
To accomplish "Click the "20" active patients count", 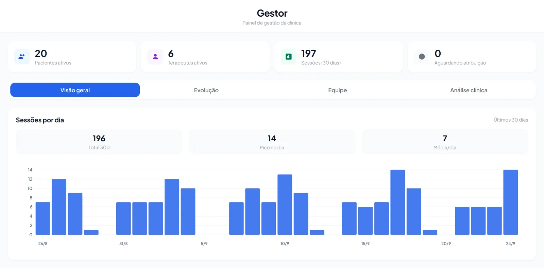I will pyautogui.click(x=41, y=53).
